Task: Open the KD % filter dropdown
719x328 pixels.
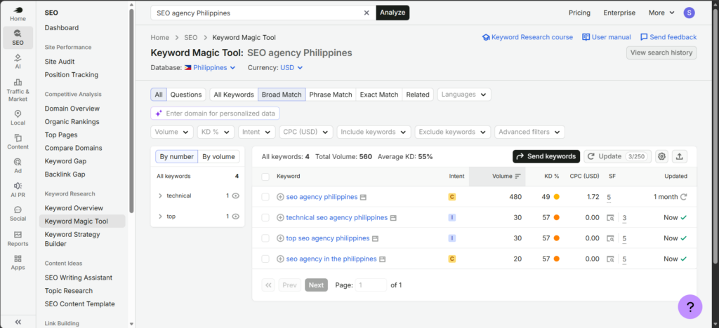Action: 216,132
